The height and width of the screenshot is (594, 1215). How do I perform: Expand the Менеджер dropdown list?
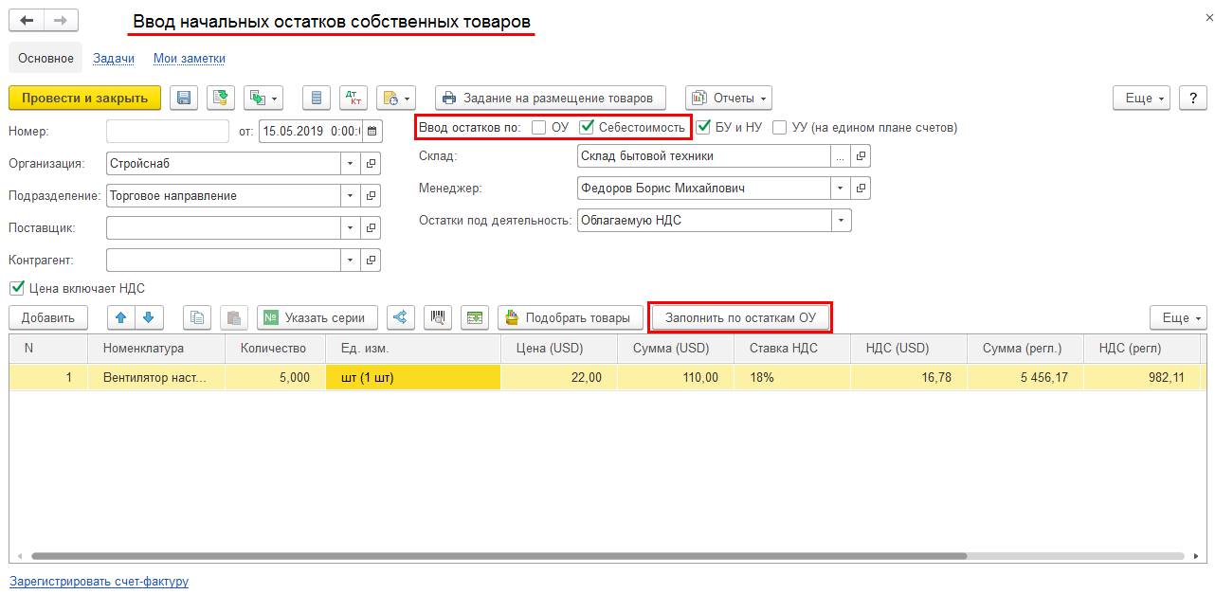click(841, 189)
